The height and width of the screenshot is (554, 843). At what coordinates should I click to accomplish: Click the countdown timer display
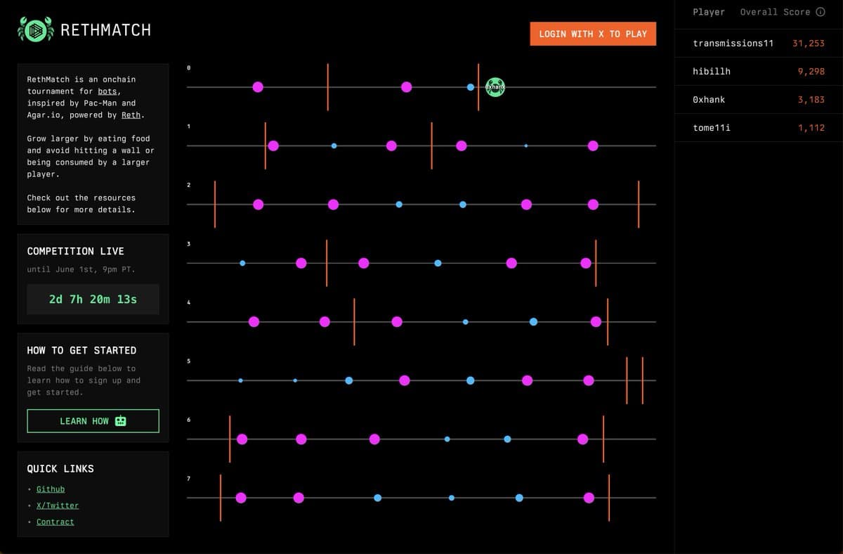[x=93, y=299]
